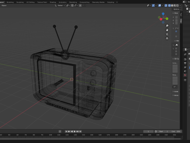Select wireframe viewport shading mode
This screenshot has height=143, width=190.
pyautogui.click(x=169, y=6)
